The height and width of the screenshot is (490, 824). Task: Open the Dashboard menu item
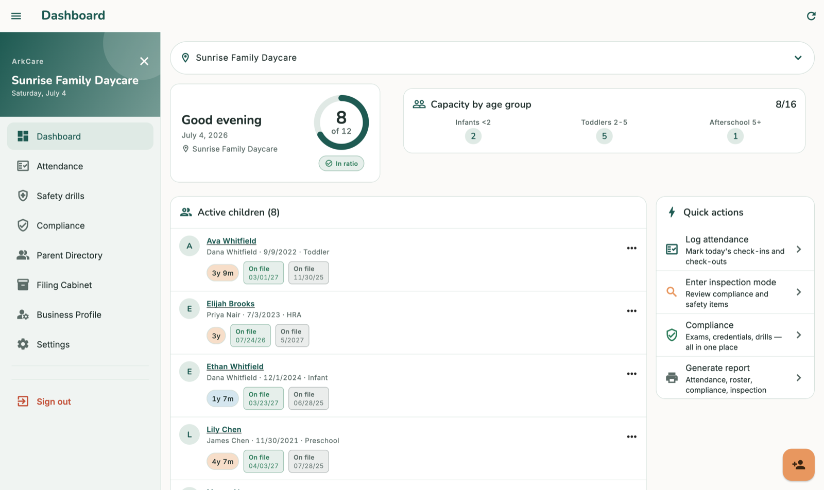pos(80,136)
